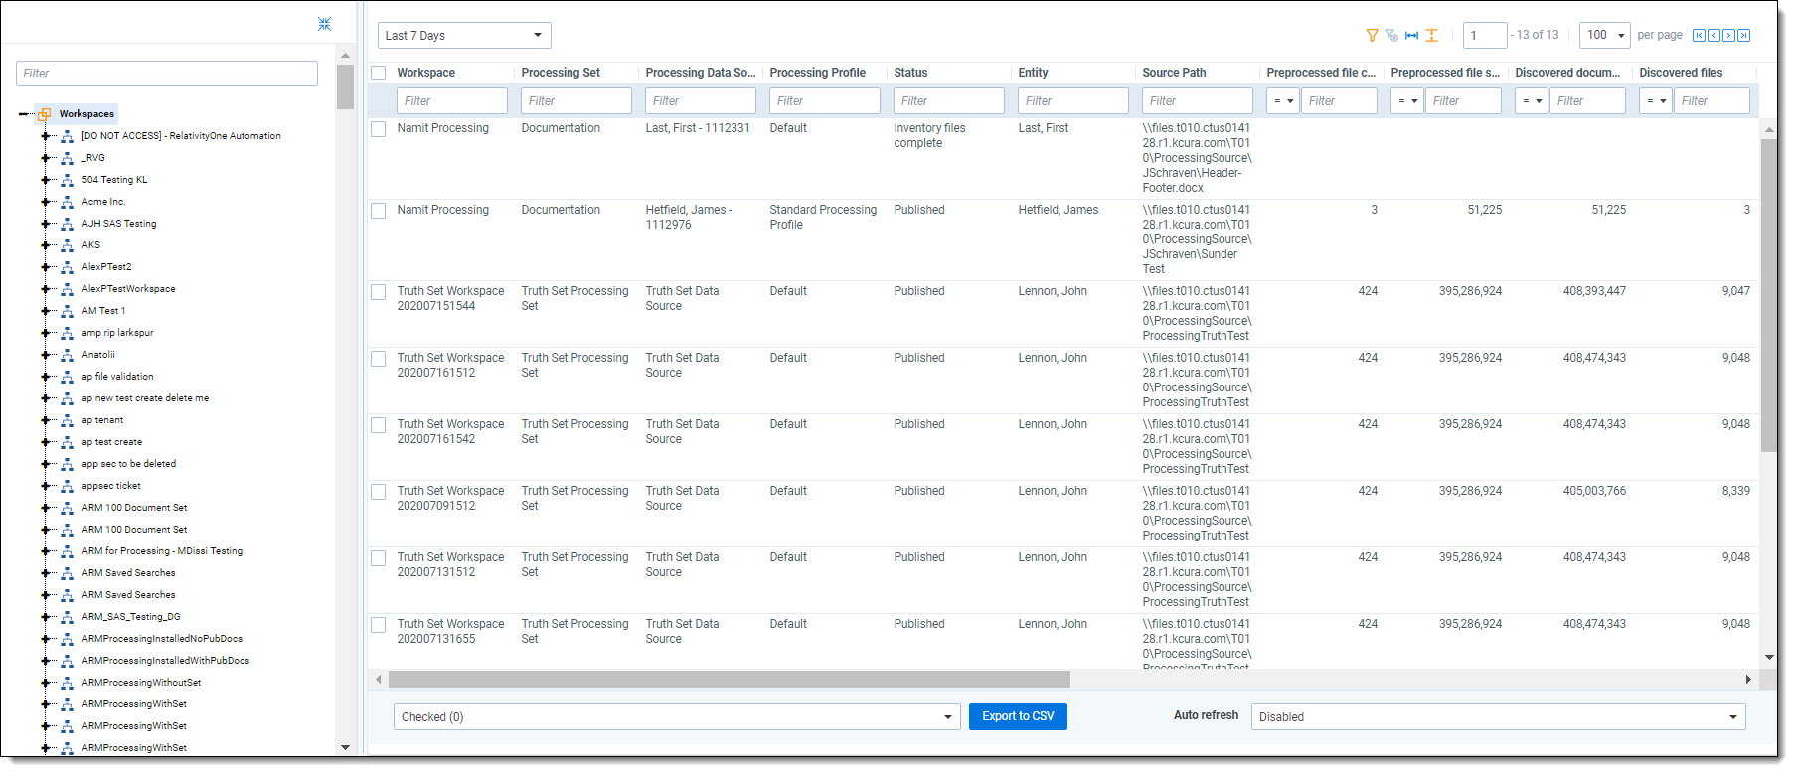Sort by the Status column header

coord(910,73)
